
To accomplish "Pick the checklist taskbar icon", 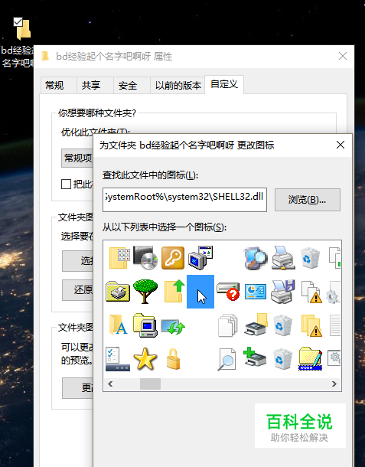I will coord(118,359).
